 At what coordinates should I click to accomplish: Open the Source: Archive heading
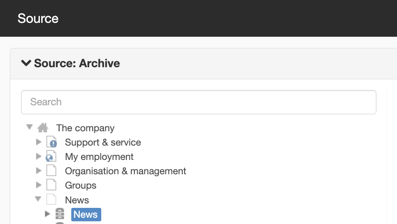point(77,63)
